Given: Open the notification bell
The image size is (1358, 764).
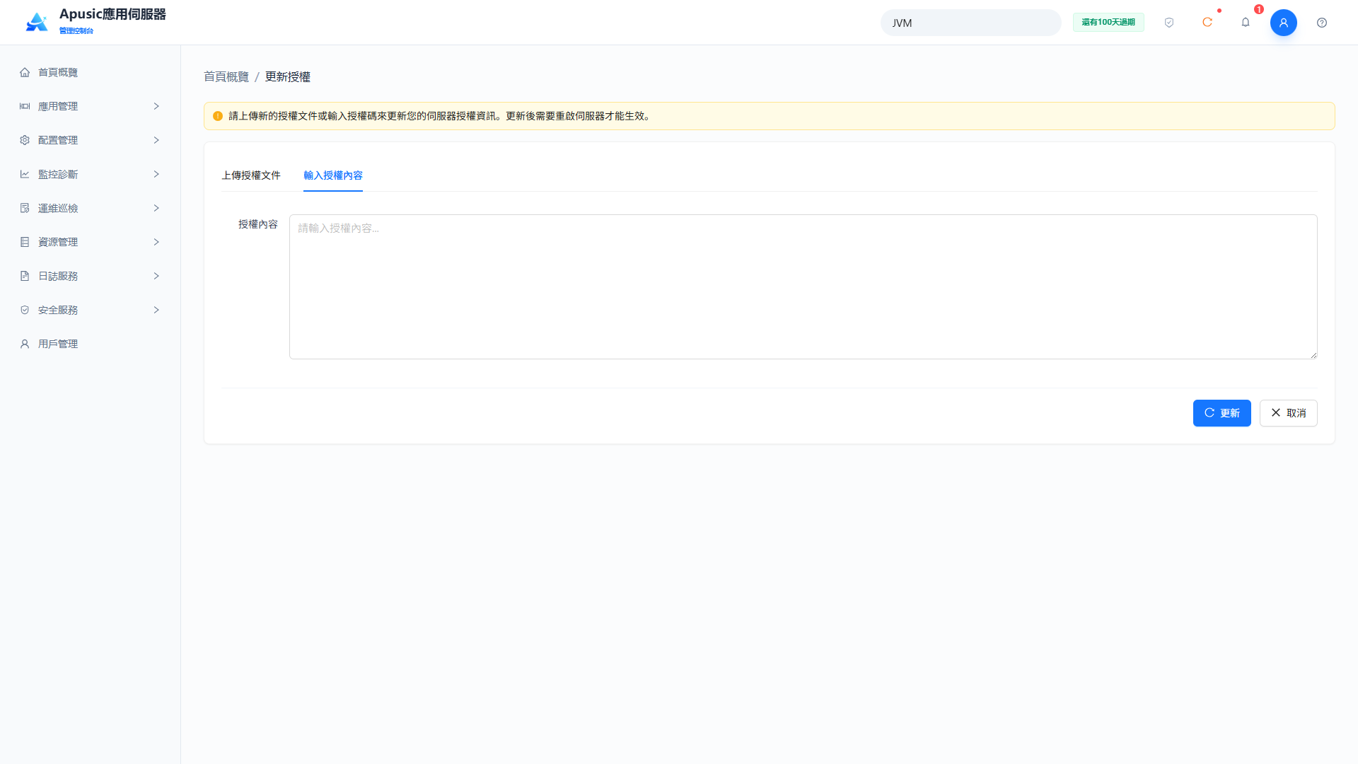Looking at the screenshot, I should (x=1246, y=23).
